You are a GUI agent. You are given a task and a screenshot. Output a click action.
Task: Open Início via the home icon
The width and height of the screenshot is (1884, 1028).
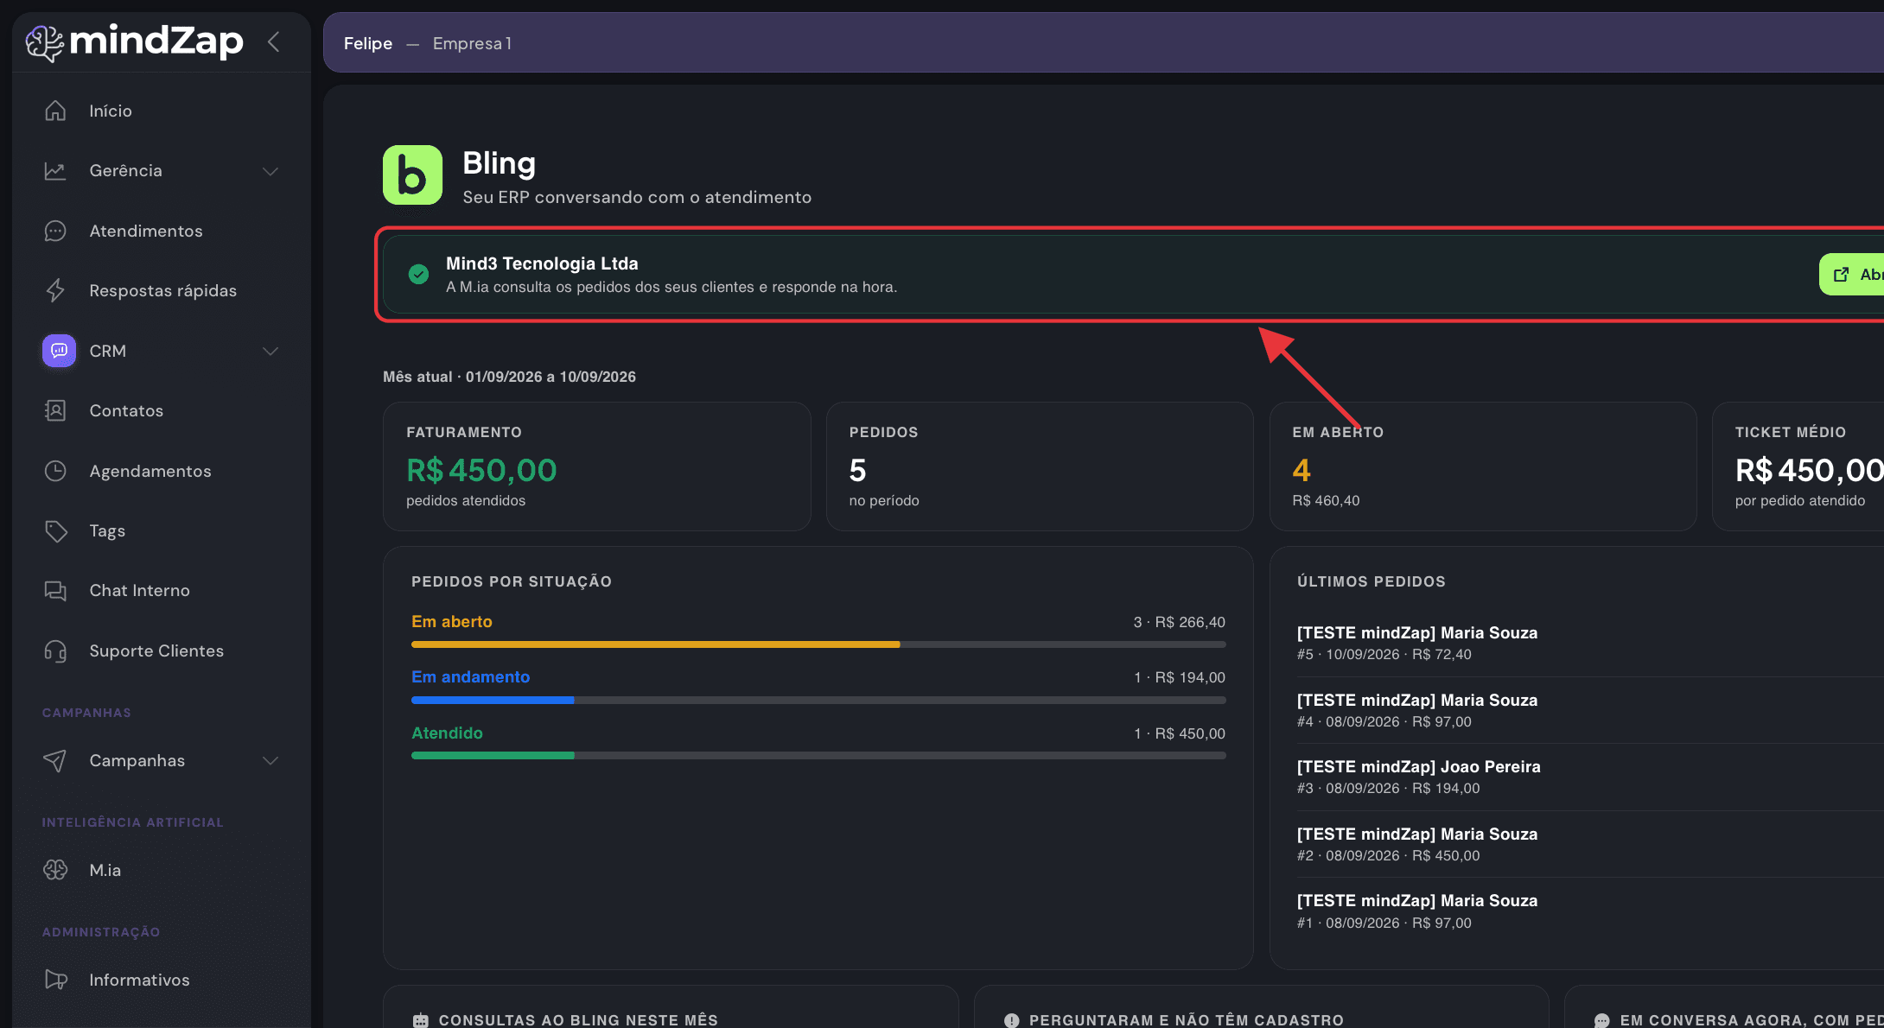[x=55, y=111]
